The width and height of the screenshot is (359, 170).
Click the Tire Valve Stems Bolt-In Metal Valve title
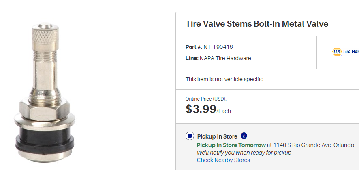click(x=256, y=24)
